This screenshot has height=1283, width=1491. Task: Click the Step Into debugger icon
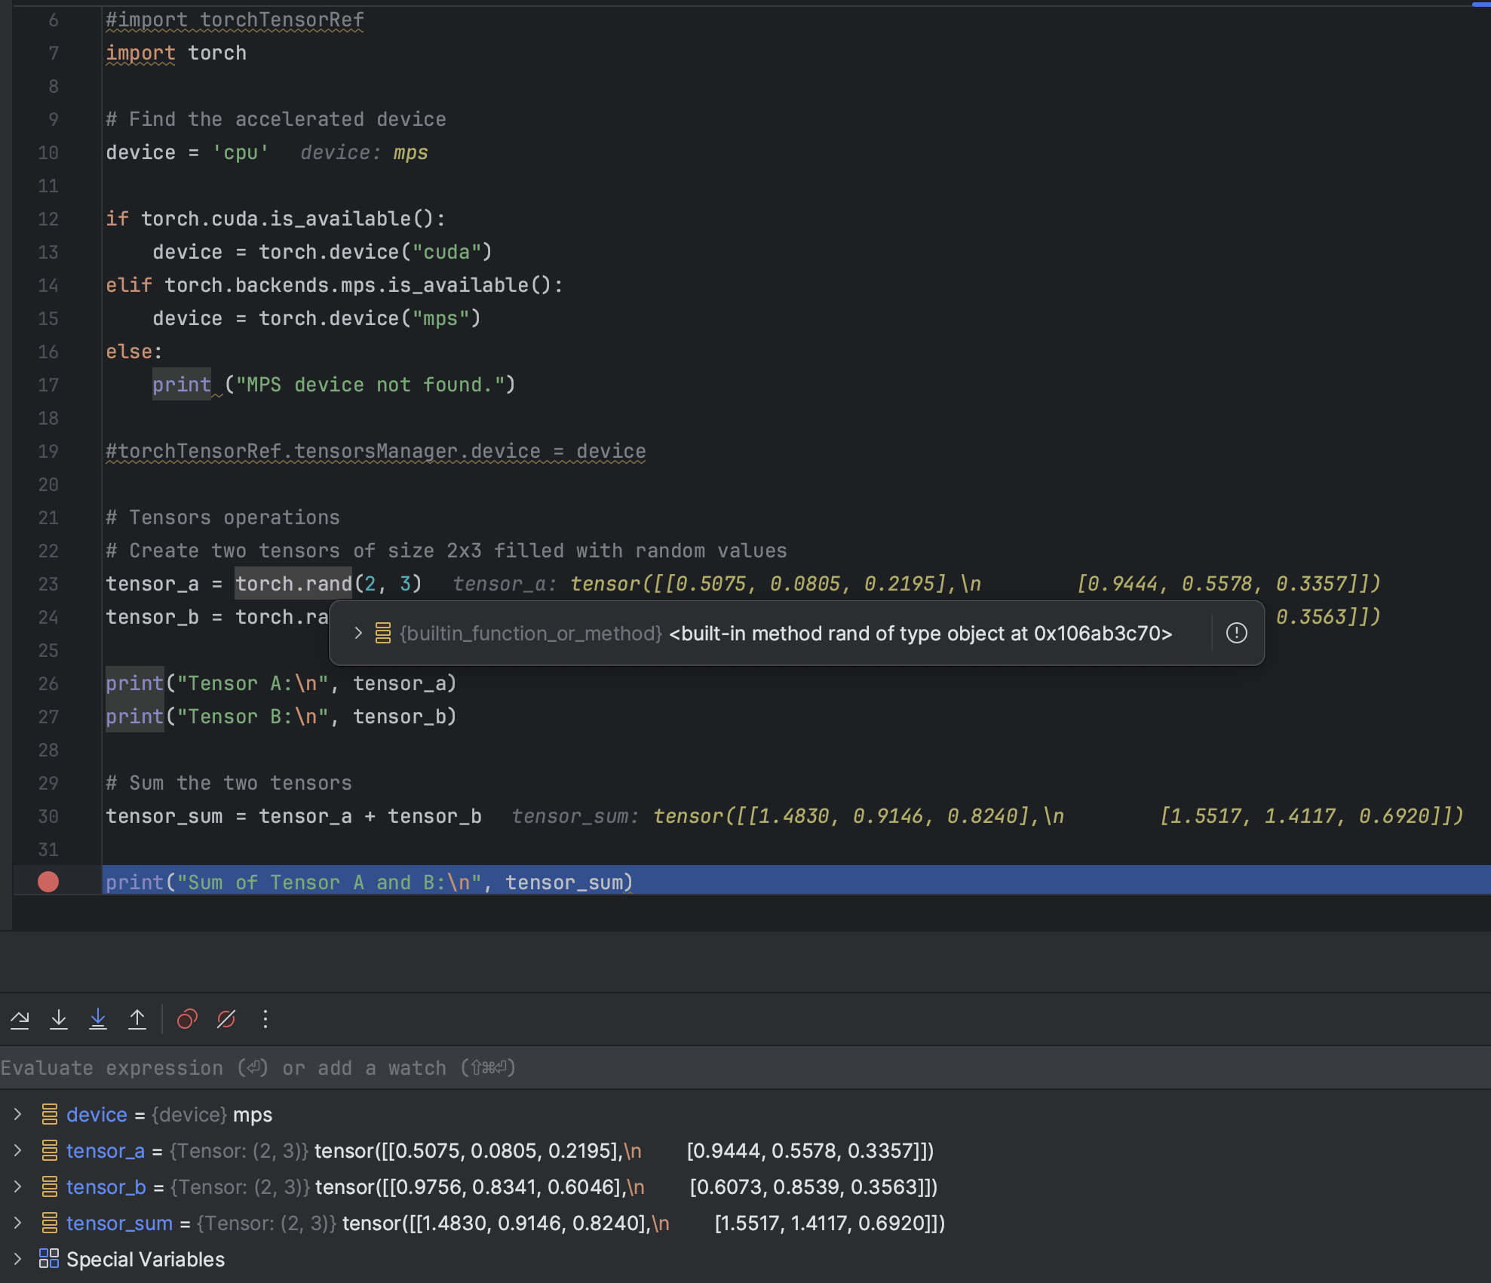[x=59, y=1020]
